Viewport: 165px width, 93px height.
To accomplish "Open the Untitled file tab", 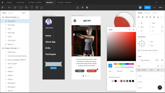I will [x=9, y=2].
